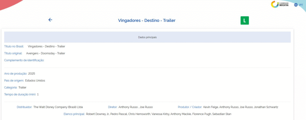
Task: Click the page title Vingadores - Destino - Trailer
Action: pos(146,21)
